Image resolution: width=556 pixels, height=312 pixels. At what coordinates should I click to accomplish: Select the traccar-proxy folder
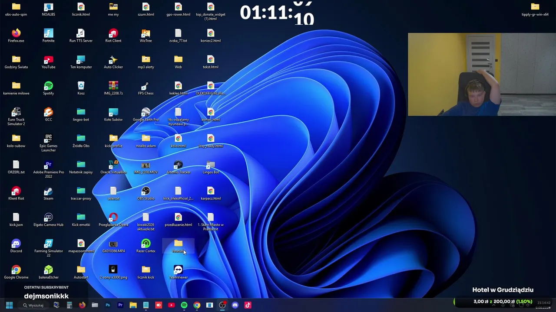click(81, 193)
